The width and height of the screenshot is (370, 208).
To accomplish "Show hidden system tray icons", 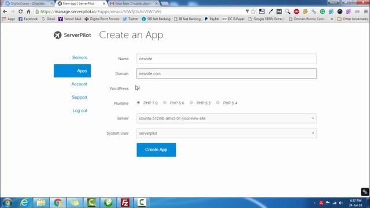I will tap(314, 203).
